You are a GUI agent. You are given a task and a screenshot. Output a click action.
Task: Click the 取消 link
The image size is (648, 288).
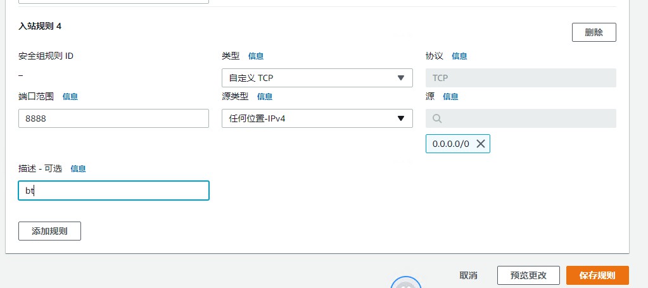tap(468, 275)
